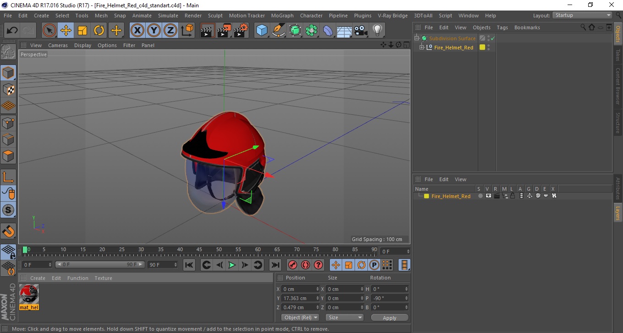Toggle X axis lock

[137, 31]
